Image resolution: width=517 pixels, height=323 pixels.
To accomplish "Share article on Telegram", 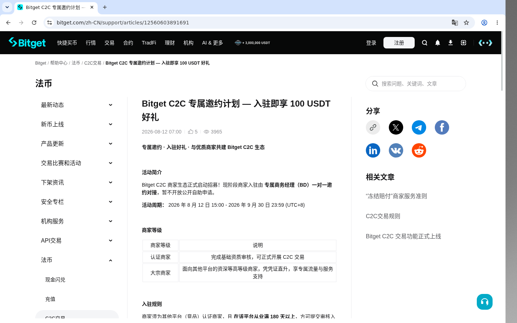I will coord(419,127).
